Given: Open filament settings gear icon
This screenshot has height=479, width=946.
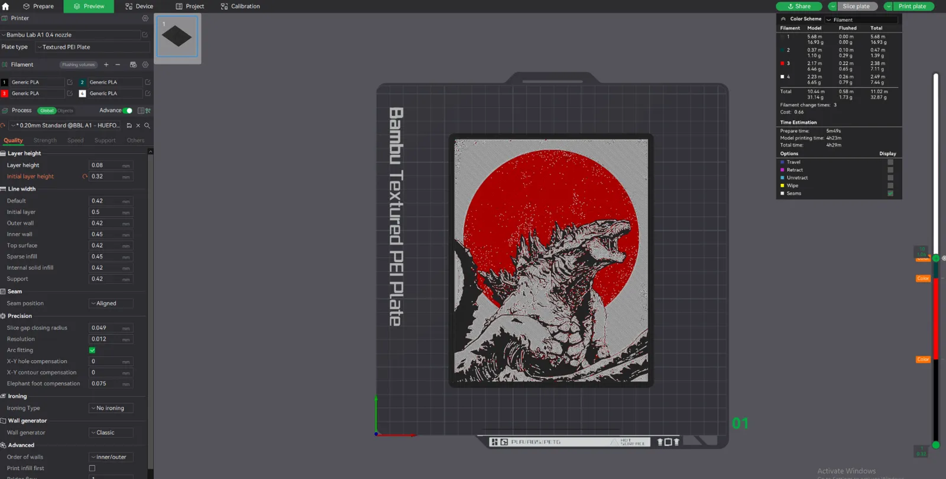Looking at the screenshot, I should [x=145, y=64].
